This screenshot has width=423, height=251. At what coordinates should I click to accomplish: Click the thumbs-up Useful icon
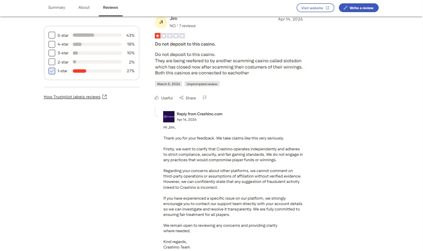click(x=157, y=98)
